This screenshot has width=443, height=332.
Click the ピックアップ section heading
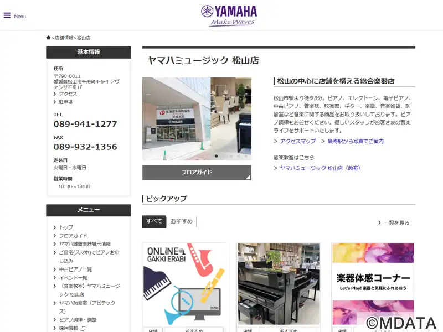click(167, 199)
